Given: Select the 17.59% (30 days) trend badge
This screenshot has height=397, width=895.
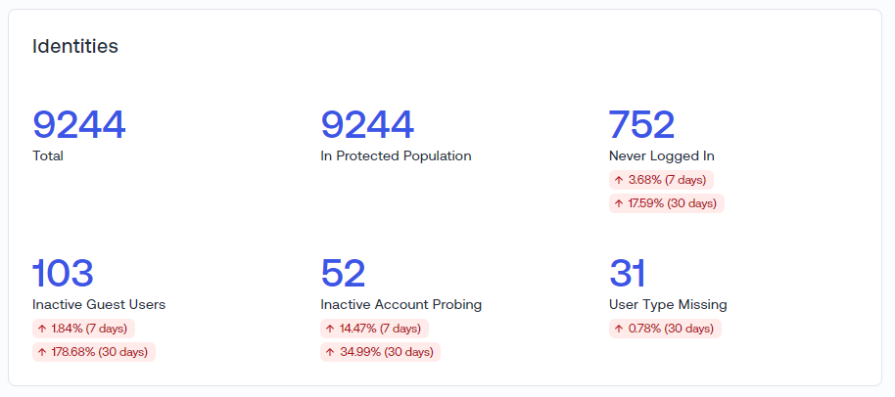Looking at the screenshot, I should tap(666, 203).
